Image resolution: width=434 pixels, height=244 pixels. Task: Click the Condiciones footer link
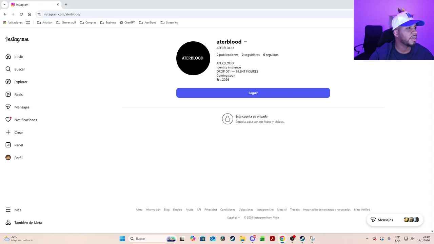228,210
